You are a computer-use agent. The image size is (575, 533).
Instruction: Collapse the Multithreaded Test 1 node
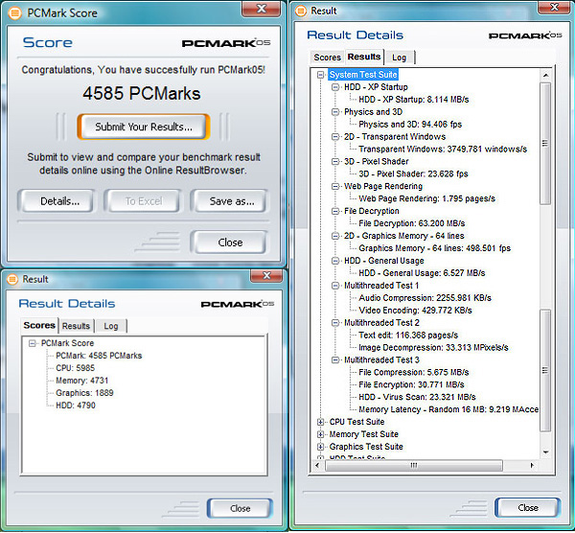coord(335,286)
